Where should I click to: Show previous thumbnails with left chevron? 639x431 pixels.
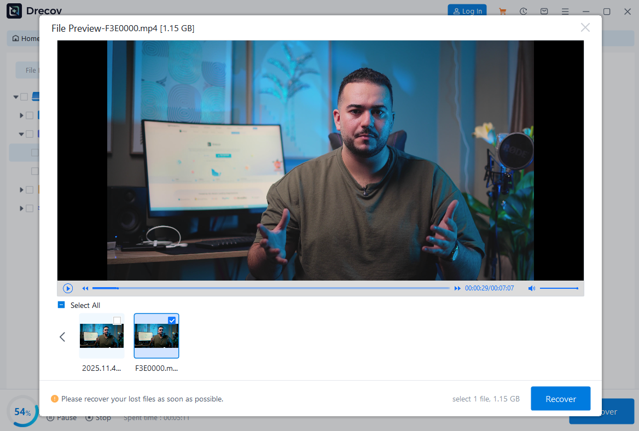62,337
